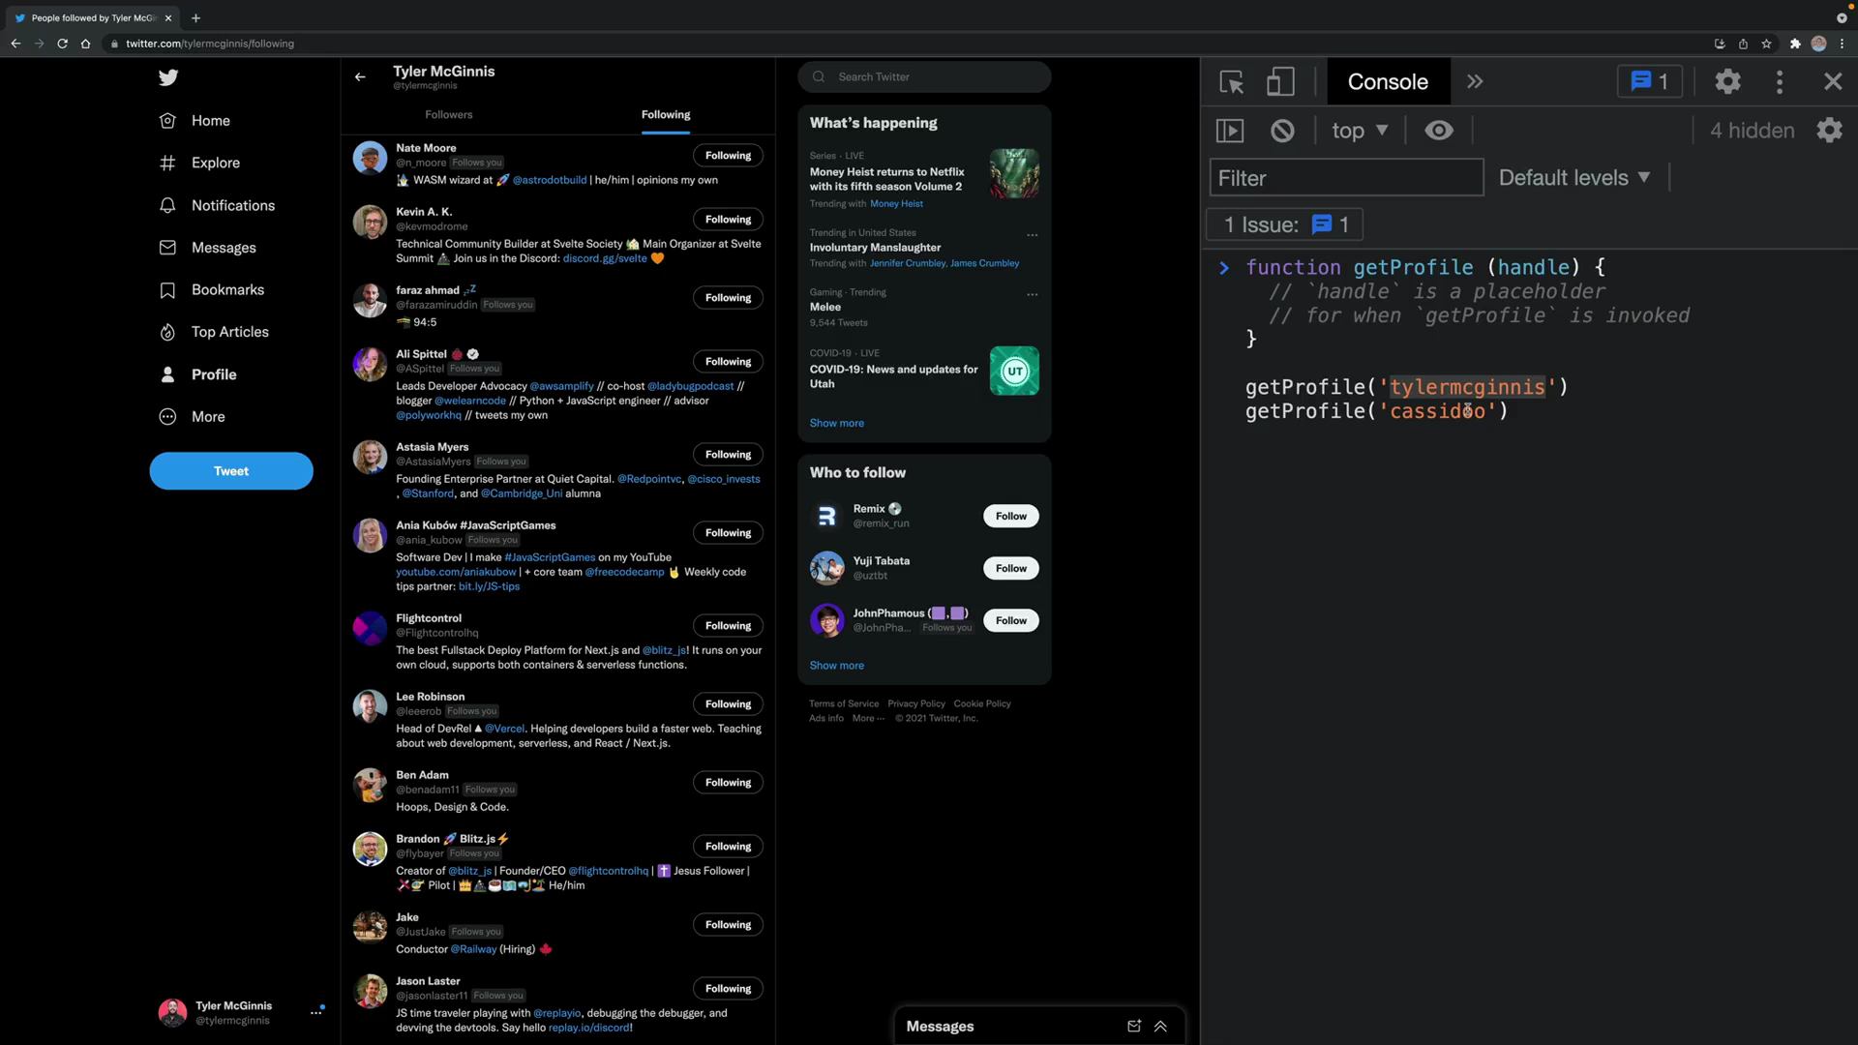Bookmark this page with star icon

[1766, 44]
